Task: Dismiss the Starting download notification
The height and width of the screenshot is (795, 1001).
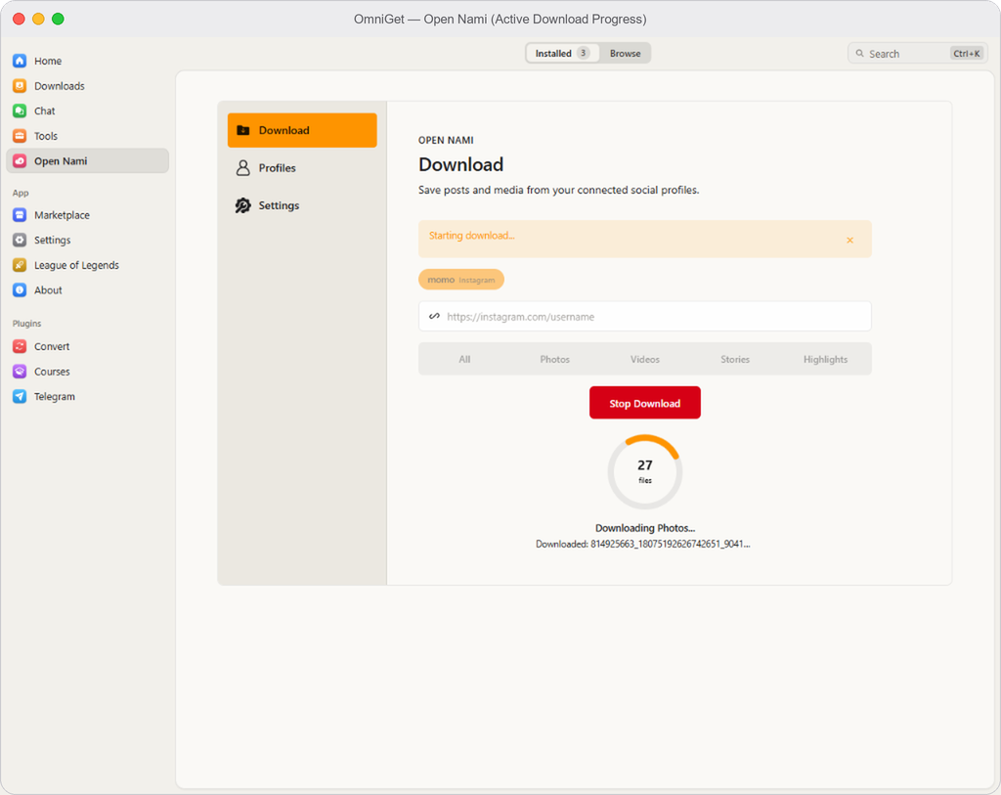Action: pos(849,241)
